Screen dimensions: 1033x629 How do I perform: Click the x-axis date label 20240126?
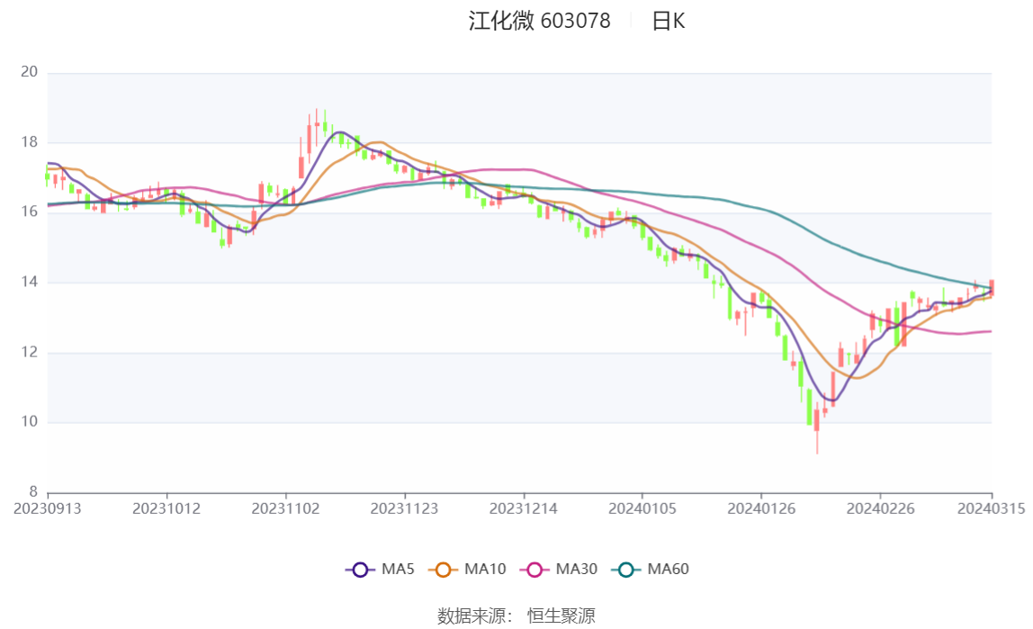(761, 509)
